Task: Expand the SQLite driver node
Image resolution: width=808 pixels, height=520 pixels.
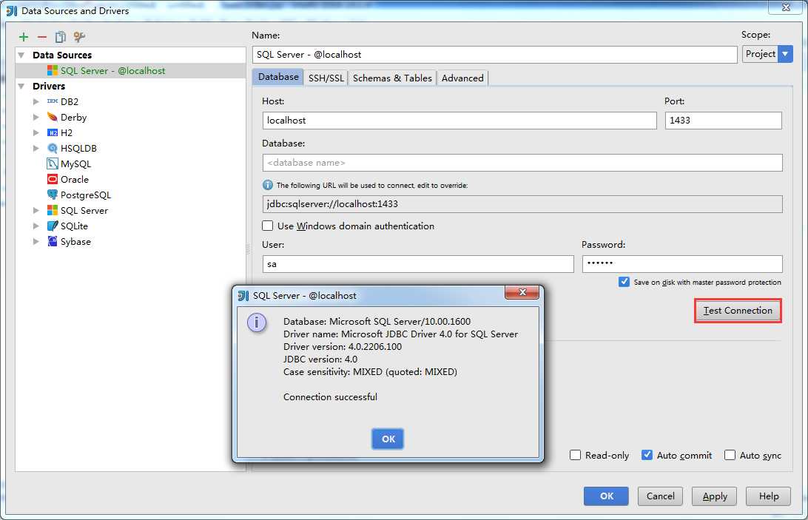Action: click(x=36, y=226)
